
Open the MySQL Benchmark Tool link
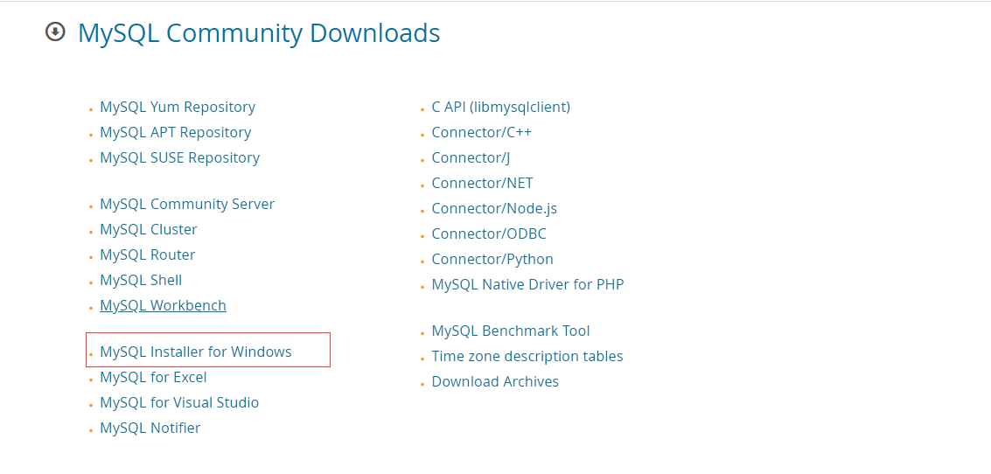point(511,331)
